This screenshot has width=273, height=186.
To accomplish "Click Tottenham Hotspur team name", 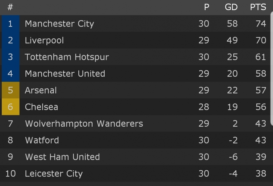I will point(67,57).
